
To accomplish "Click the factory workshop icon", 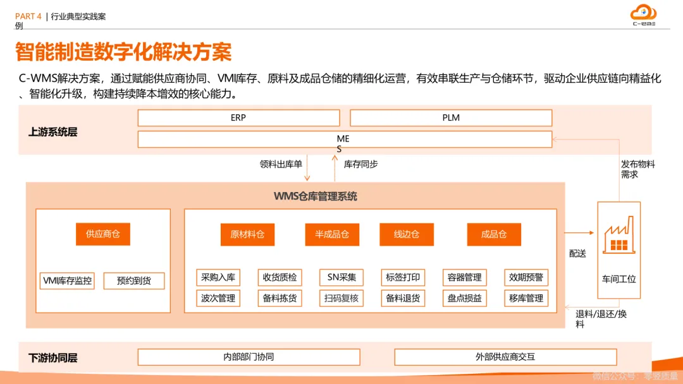I will click(x=618, y=236).
